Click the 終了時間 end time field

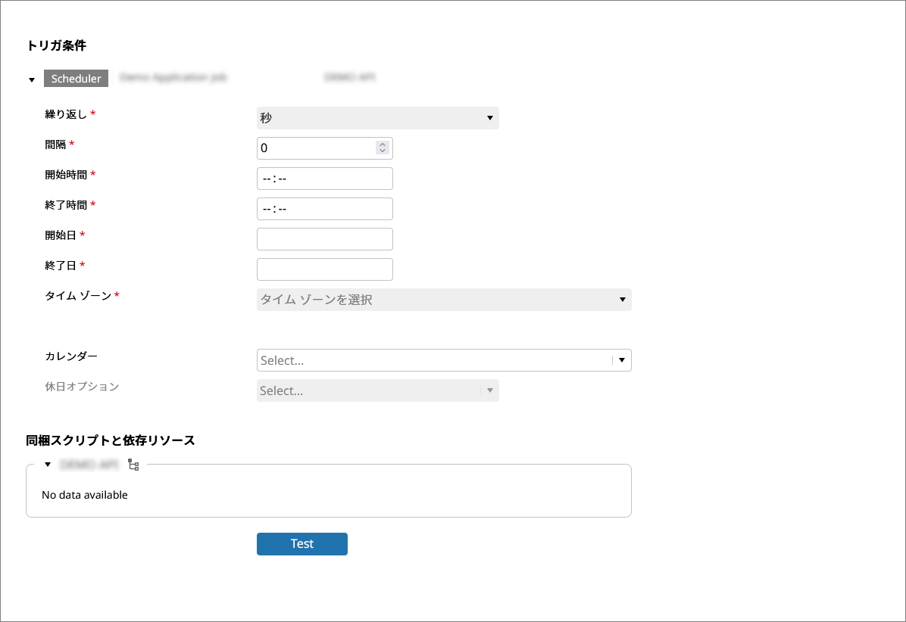tap(324, 209)
